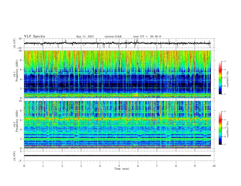Click the 'ch.1(V)' waveform axis label

pos(15,43)
